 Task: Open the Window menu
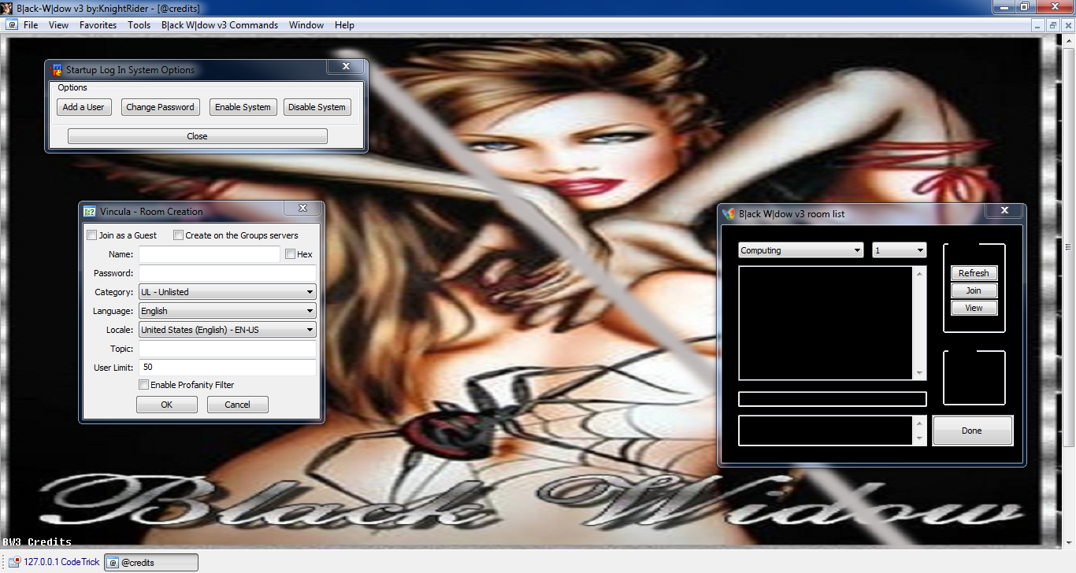click(x=306, y=25)
